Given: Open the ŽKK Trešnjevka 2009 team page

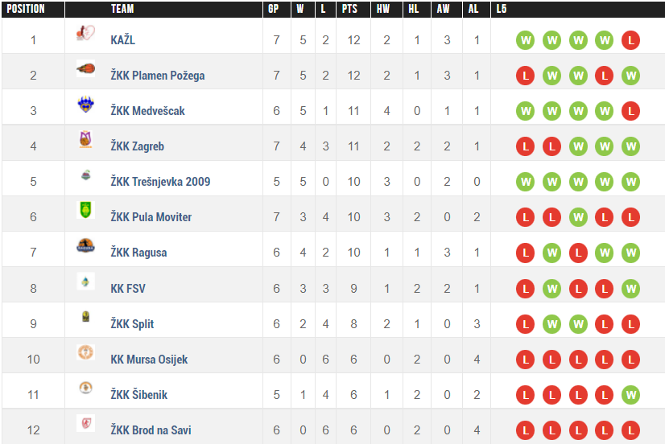Looking at the screenshot, I should tap(160, 182).
